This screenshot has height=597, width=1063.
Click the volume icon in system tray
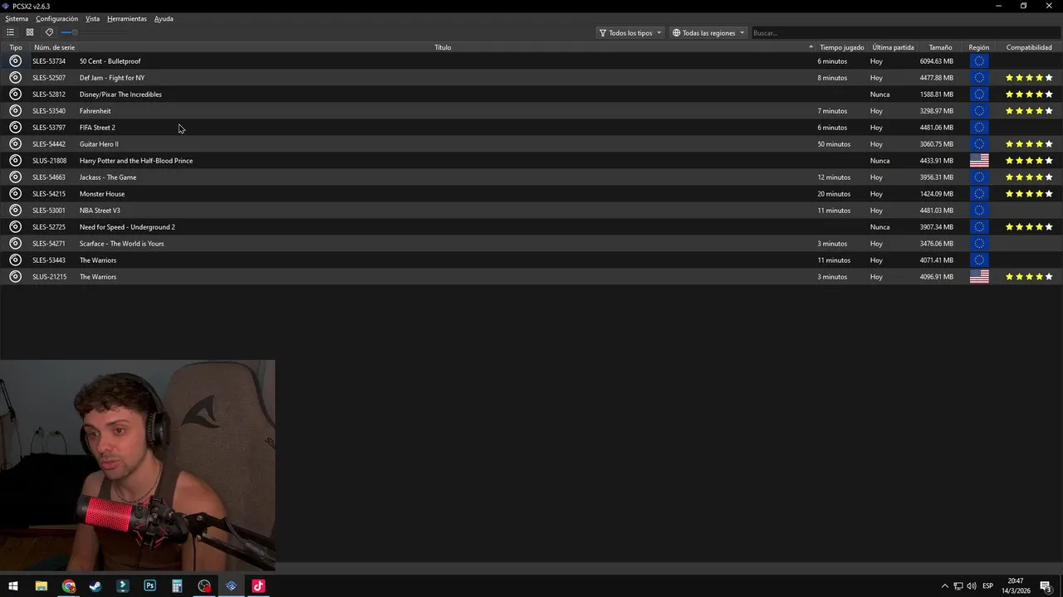(972, 586)
